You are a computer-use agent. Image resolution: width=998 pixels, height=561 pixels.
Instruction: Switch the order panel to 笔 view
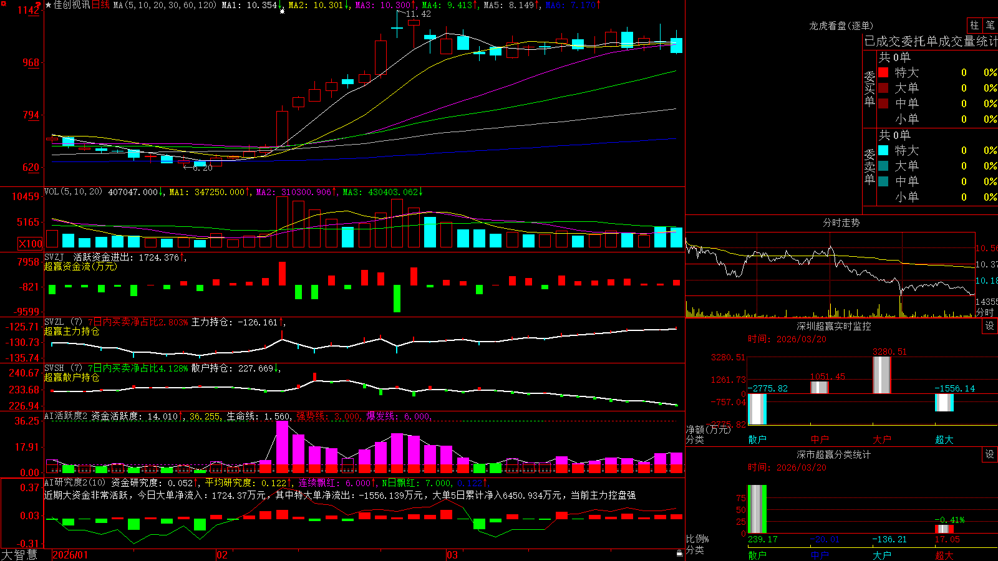990,26
